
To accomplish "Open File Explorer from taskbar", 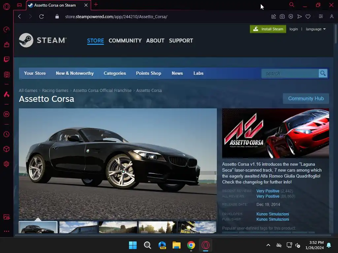I will point(177,245).
